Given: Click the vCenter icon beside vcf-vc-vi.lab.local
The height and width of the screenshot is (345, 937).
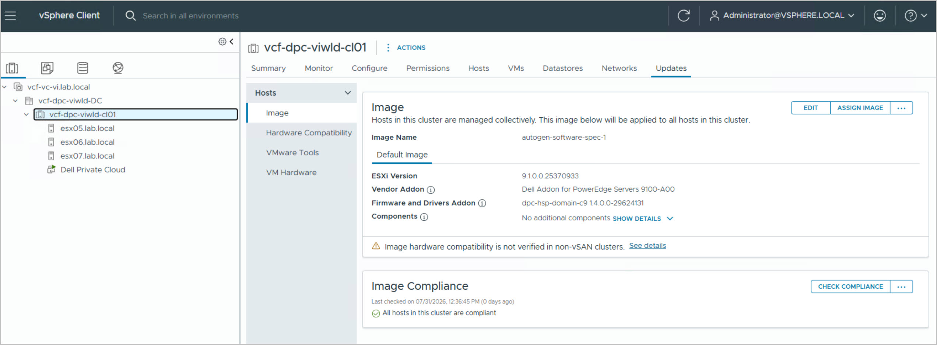Looking at the screenshot, I should click(18, 87).
